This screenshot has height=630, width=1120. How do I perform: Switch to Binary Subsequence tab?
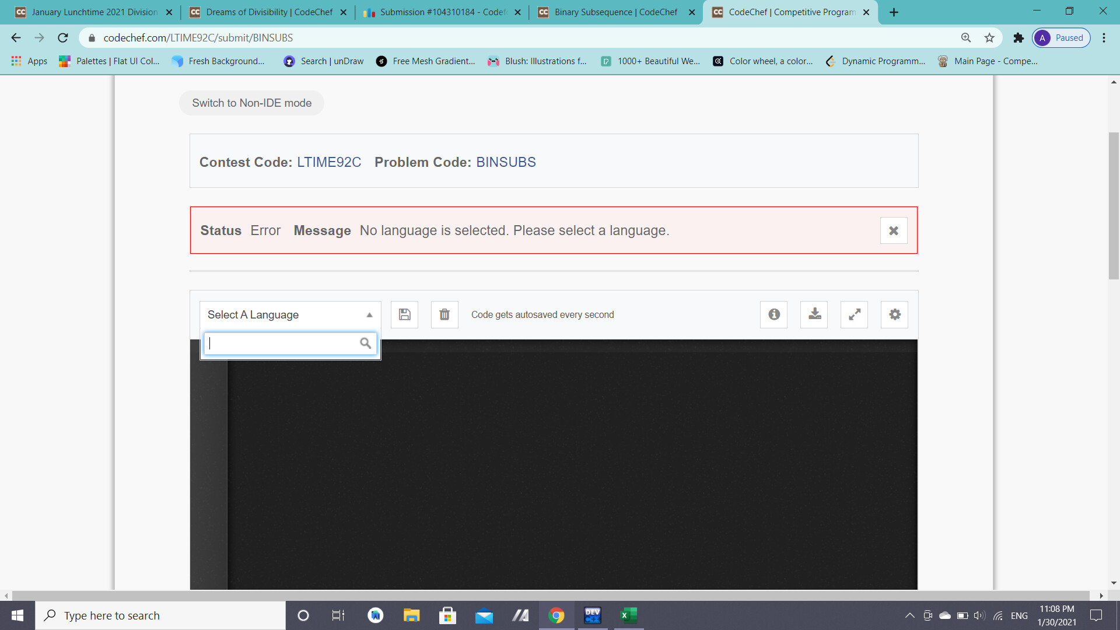tap(615, 12)
